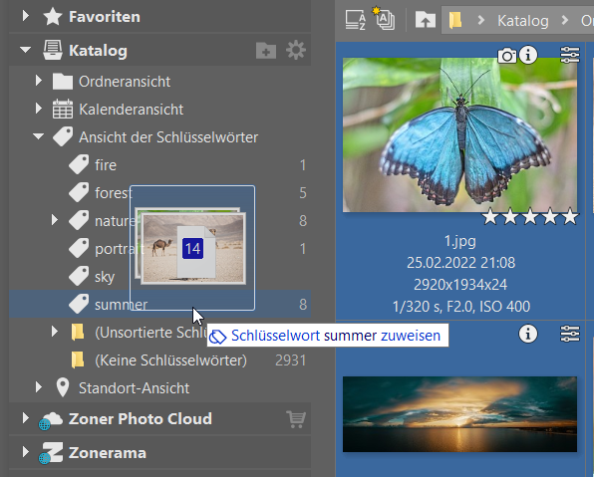Expand the Kalenderansicht node
This screenshot has height=477, width=594.
coord(39,109)
